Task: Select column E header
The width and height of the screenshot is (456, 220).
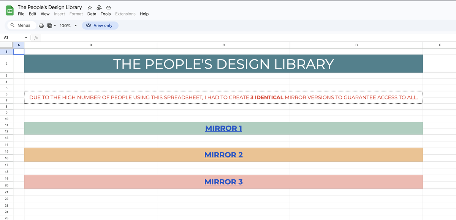Action: 440,45
